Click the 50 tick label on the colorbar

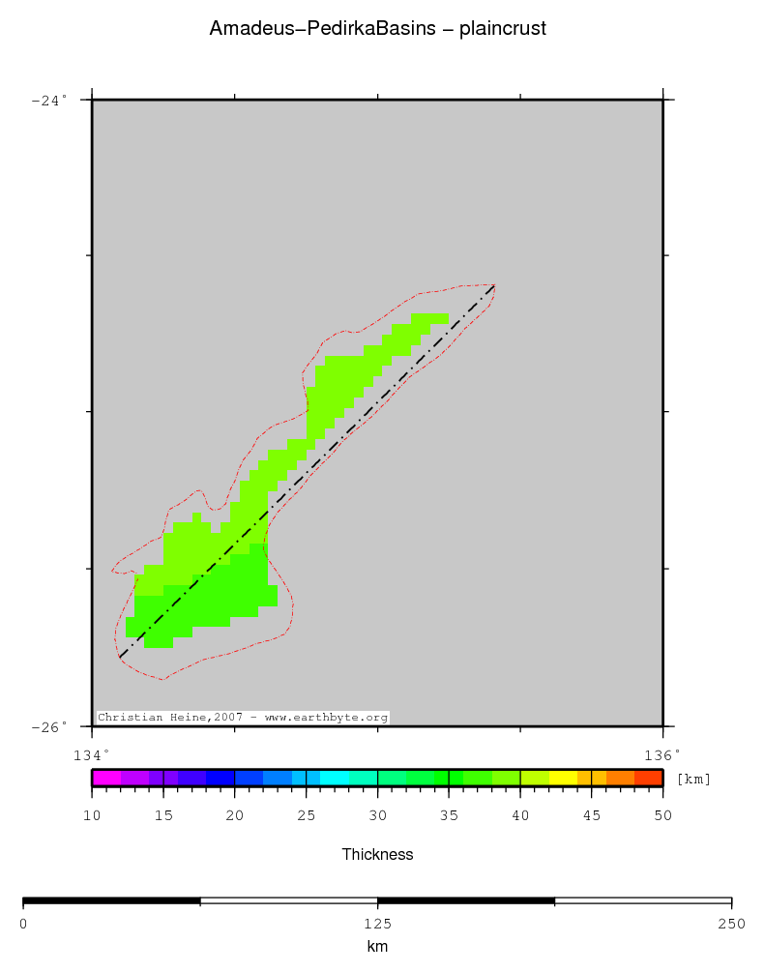tap(662, 816)
